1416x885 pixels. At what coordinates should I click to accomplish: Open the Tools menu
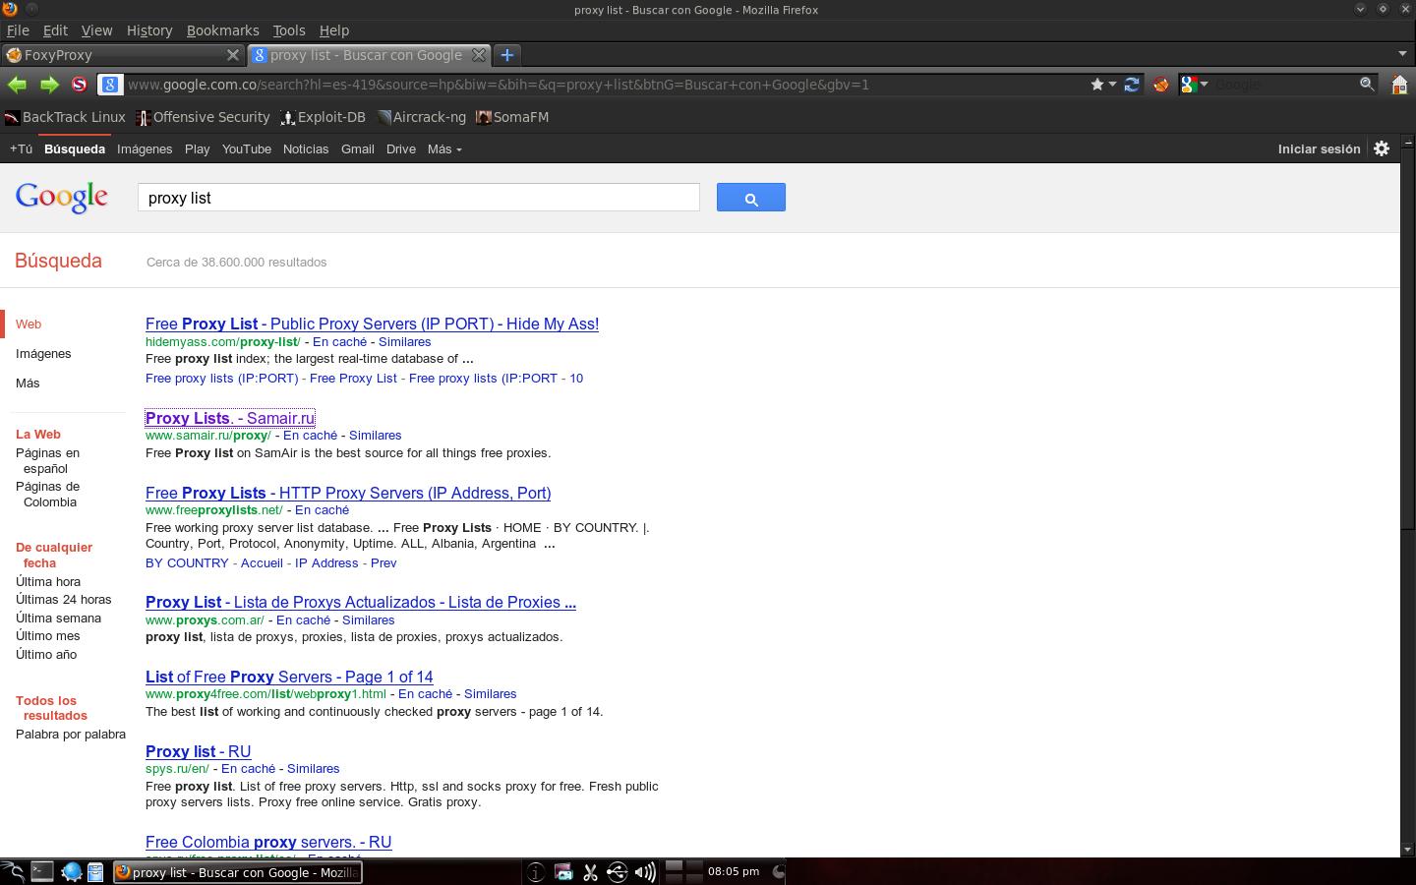tap(289, 30)
